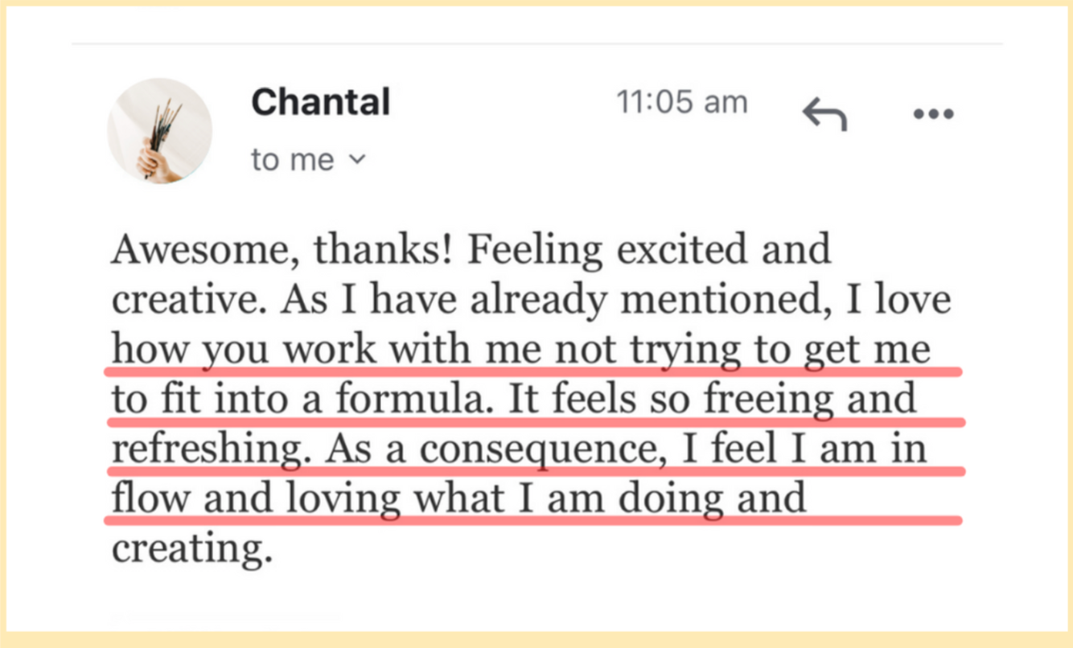
Task: Click the 11:05 am timestamp
Action: (682, 102)
